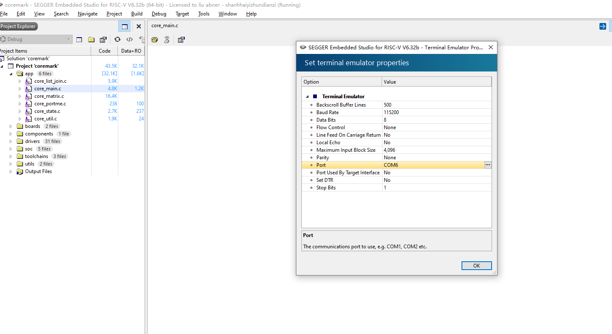
Task: Select core_portme.c in the project tree
Action: 50,104
